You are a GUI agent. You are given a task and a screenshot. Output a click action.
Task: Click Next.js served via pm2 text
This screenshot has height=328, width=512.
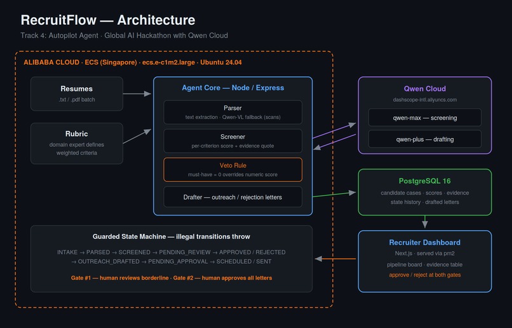425,253
